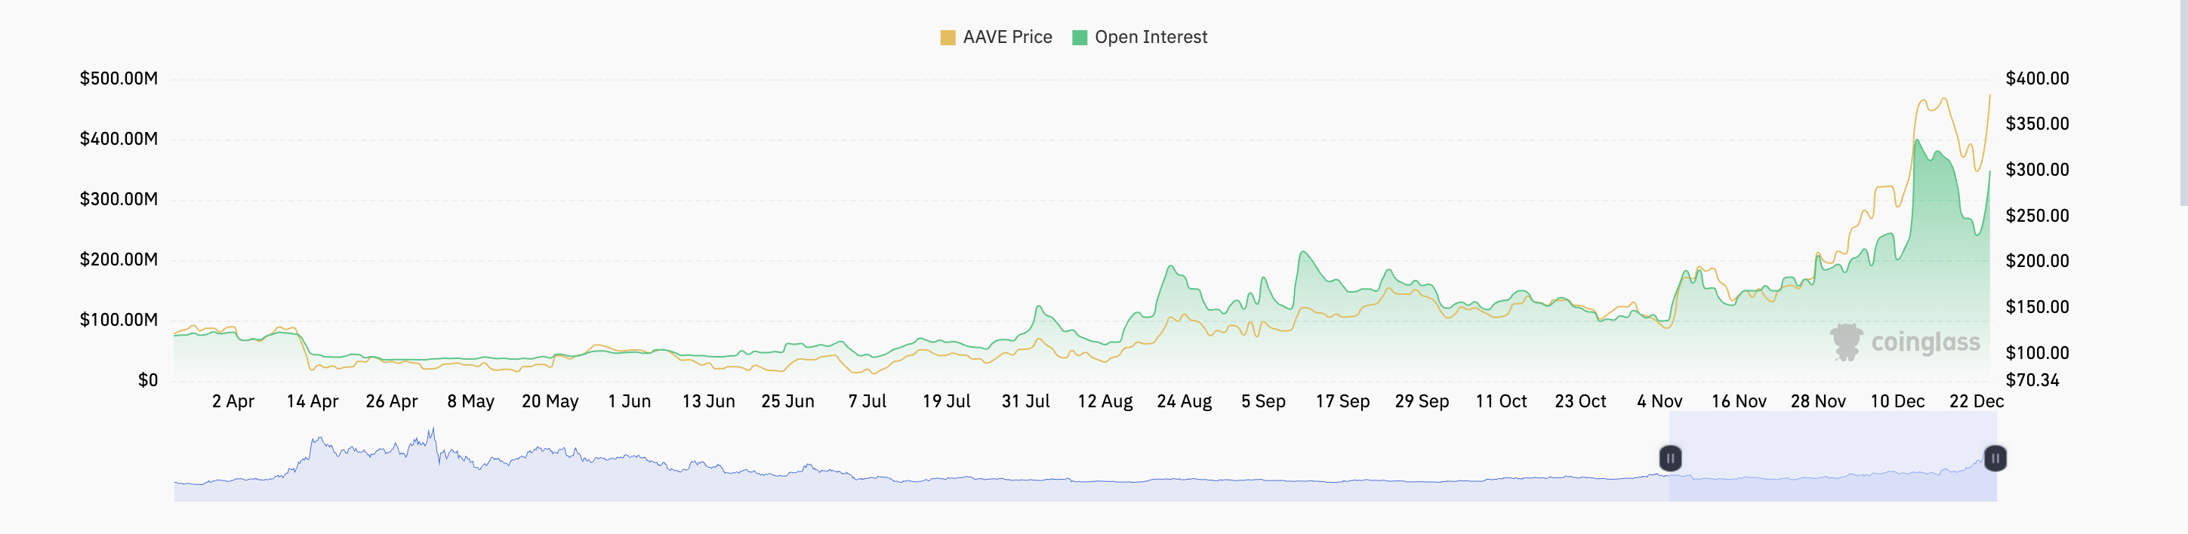The width and height of the screenshot is (2188, 534).
Task: Click the coinglass watermark text
Action: [1925, 343]
